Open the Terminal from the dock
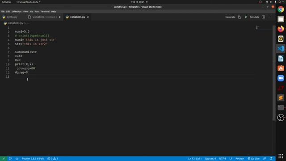Viewport: 286px width, 161px height. pos(281,108)
